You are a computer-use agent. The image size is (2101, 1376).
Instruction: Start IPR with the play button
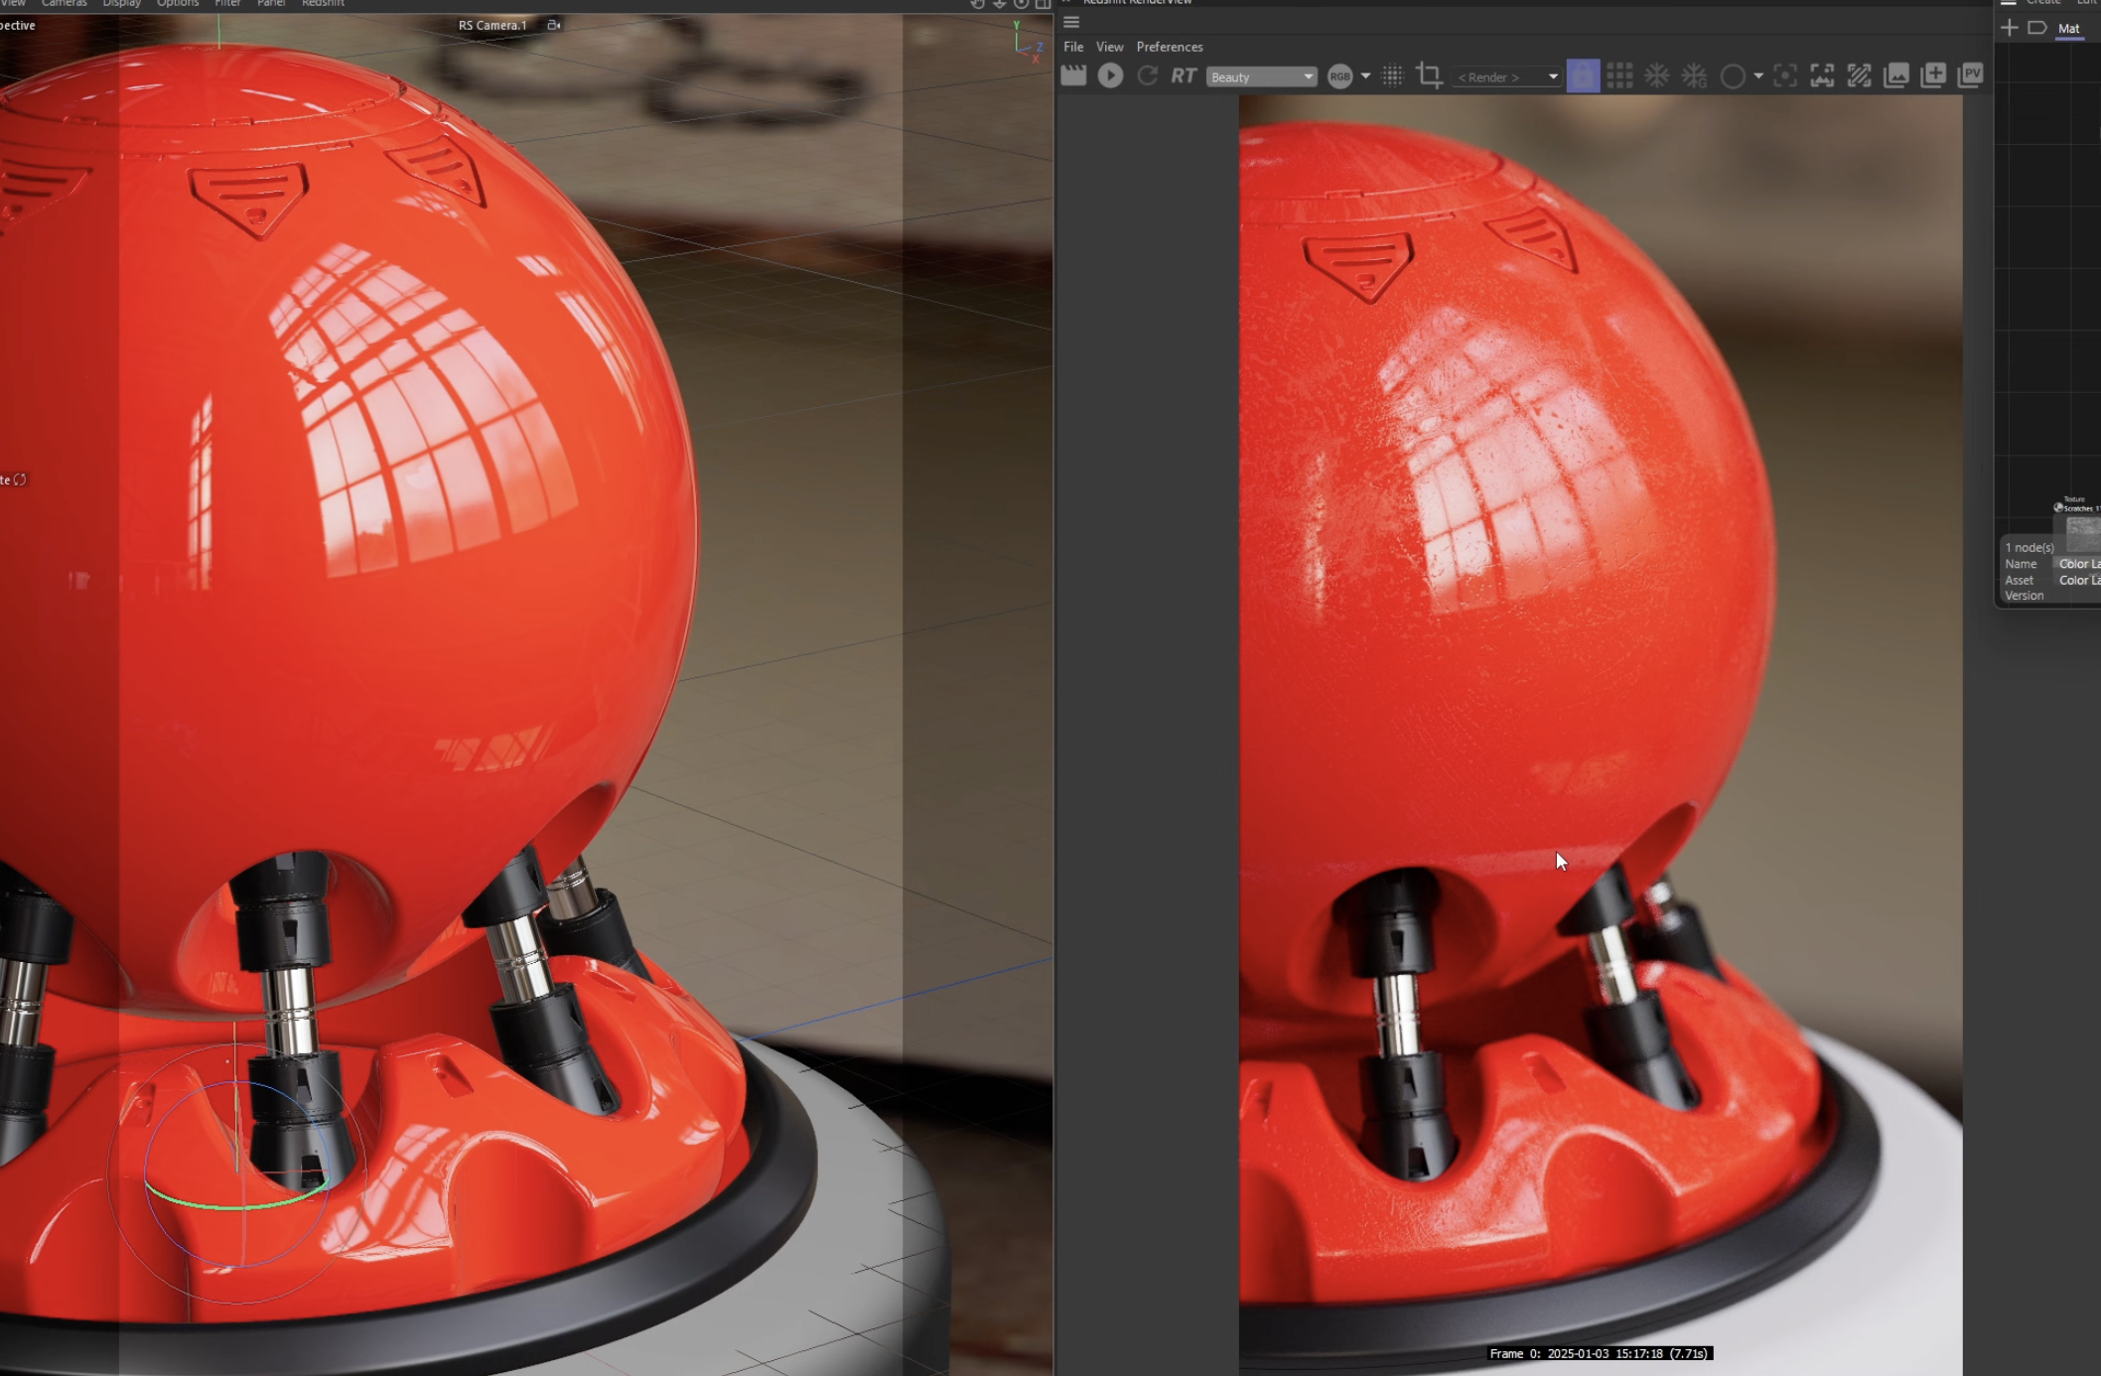point(1110,75)
